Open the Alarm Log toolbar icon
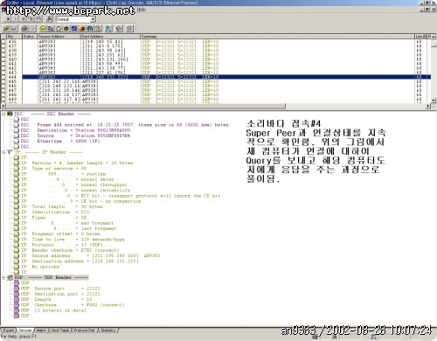 98,29
